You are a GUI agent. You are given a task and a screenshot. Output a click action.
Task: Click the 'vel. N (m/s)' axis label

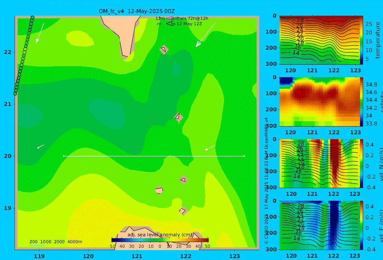click(x=381, y=164)
